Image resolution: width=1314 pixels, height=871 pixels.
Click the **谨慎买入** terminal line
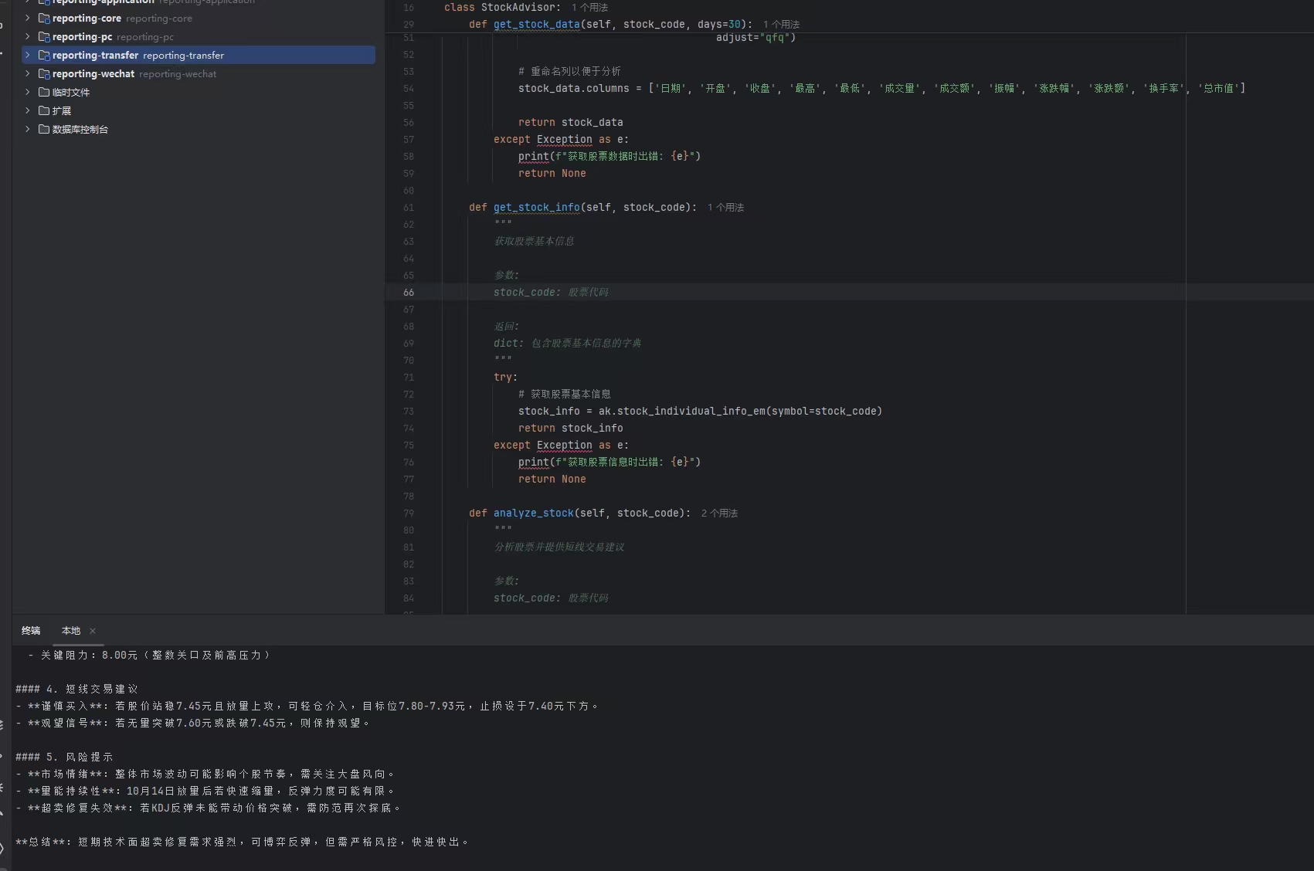(307, 707)
